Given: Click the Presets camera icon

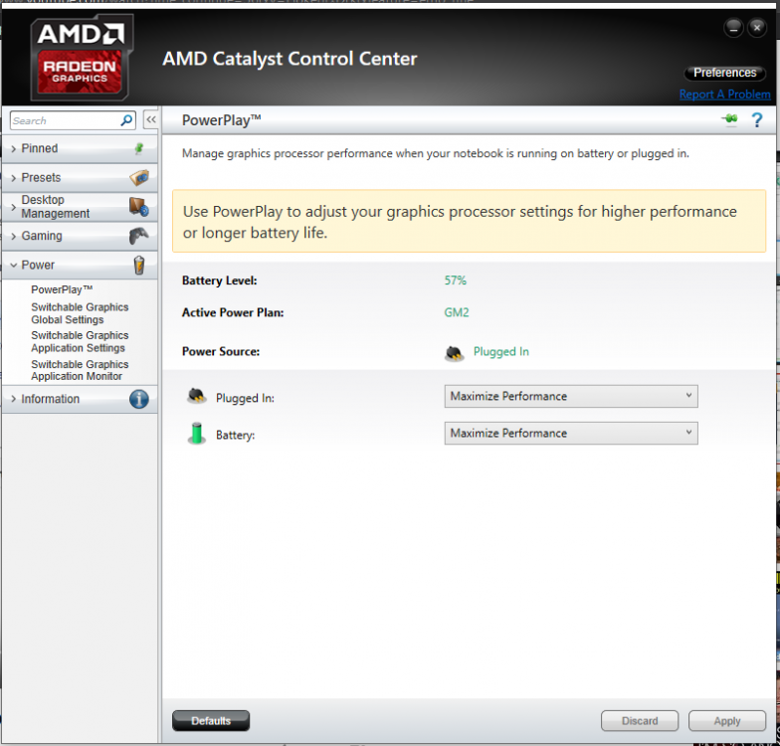Looking at the screenshot, I should coord(139,177).
